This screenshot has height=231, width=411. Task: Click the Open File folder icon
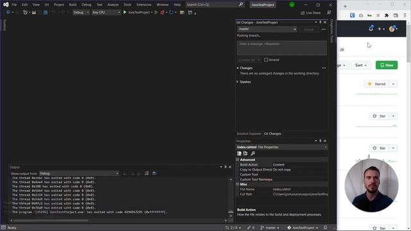pos(34,12)
